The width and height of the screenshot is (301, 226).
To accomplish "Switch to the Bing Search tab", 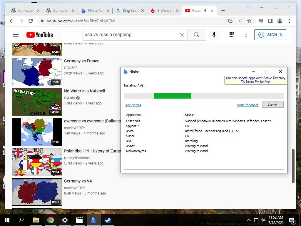I will 130,11.
